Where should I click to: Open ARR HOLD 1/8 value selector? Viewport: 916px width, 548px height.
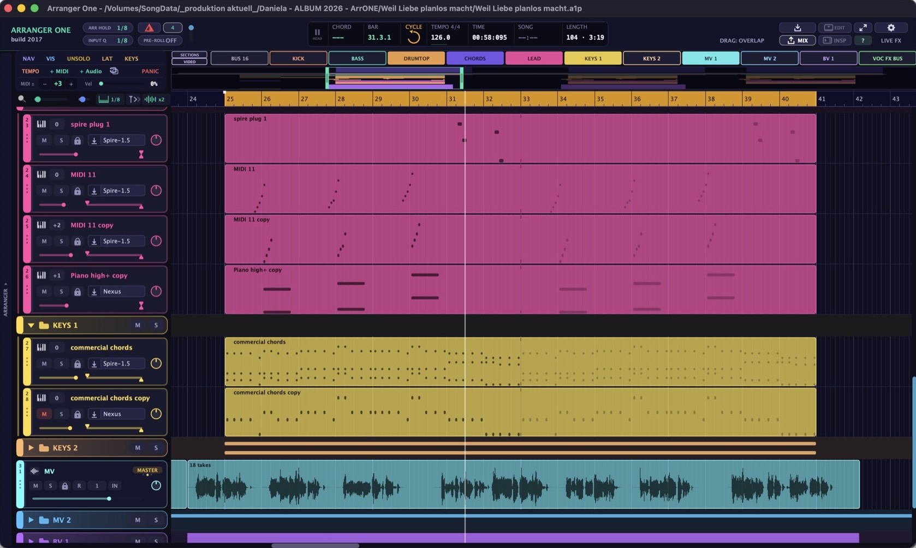click(x=108, y=28)
